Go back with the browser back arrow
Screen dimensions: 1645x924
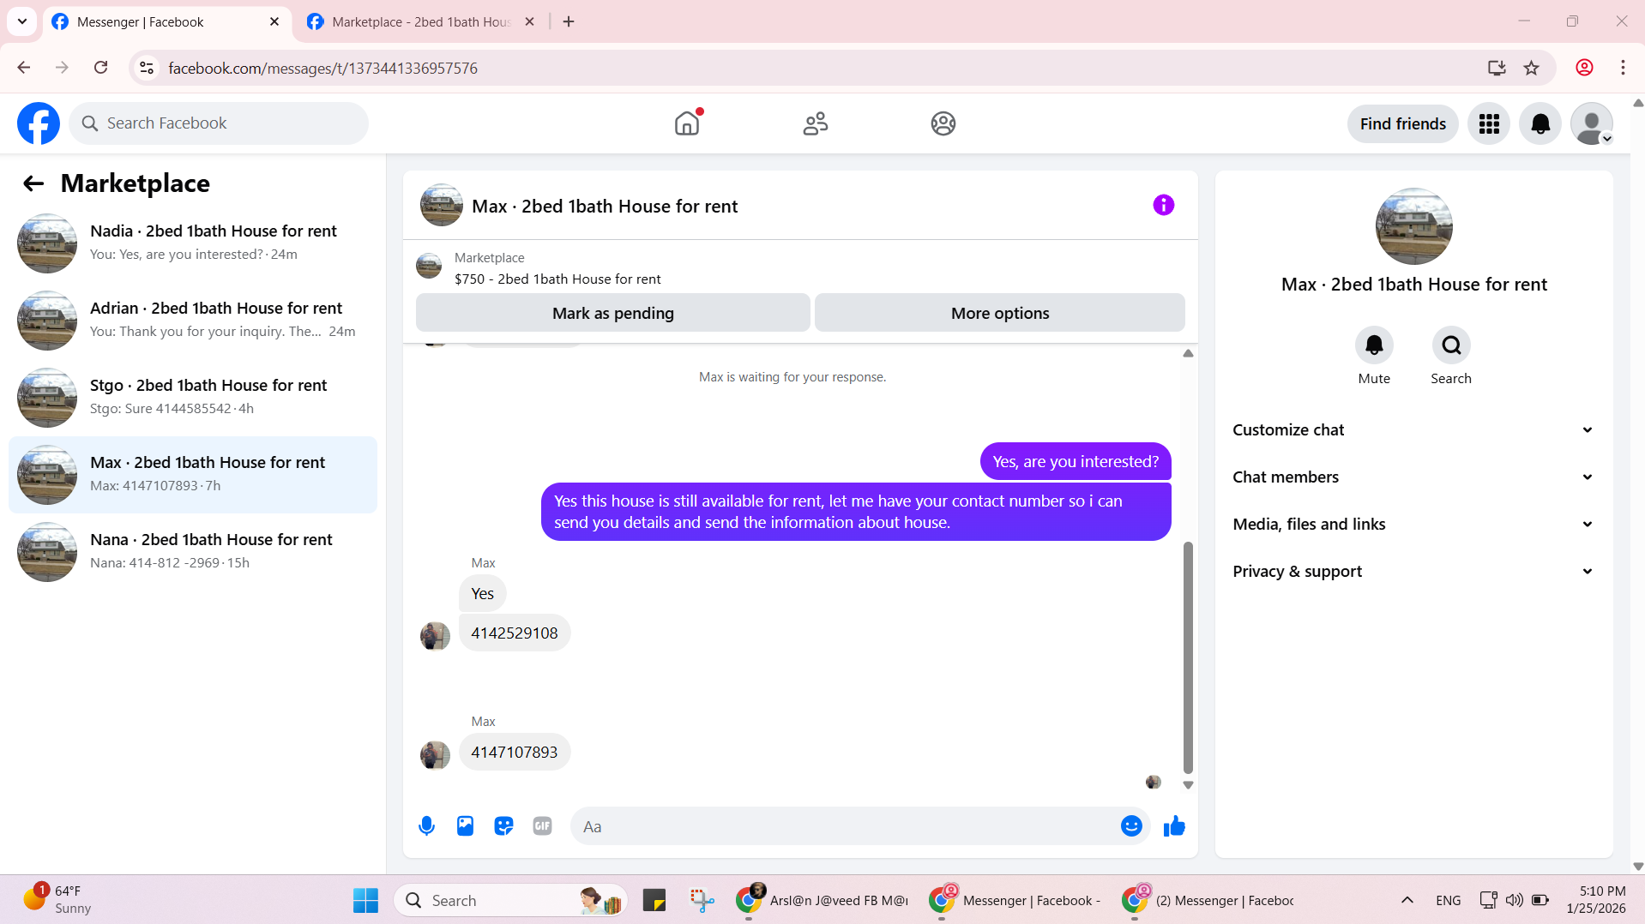(x=24, y=68)
